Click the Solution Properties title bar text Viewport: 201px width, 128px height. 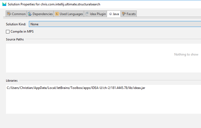[54, 4]
